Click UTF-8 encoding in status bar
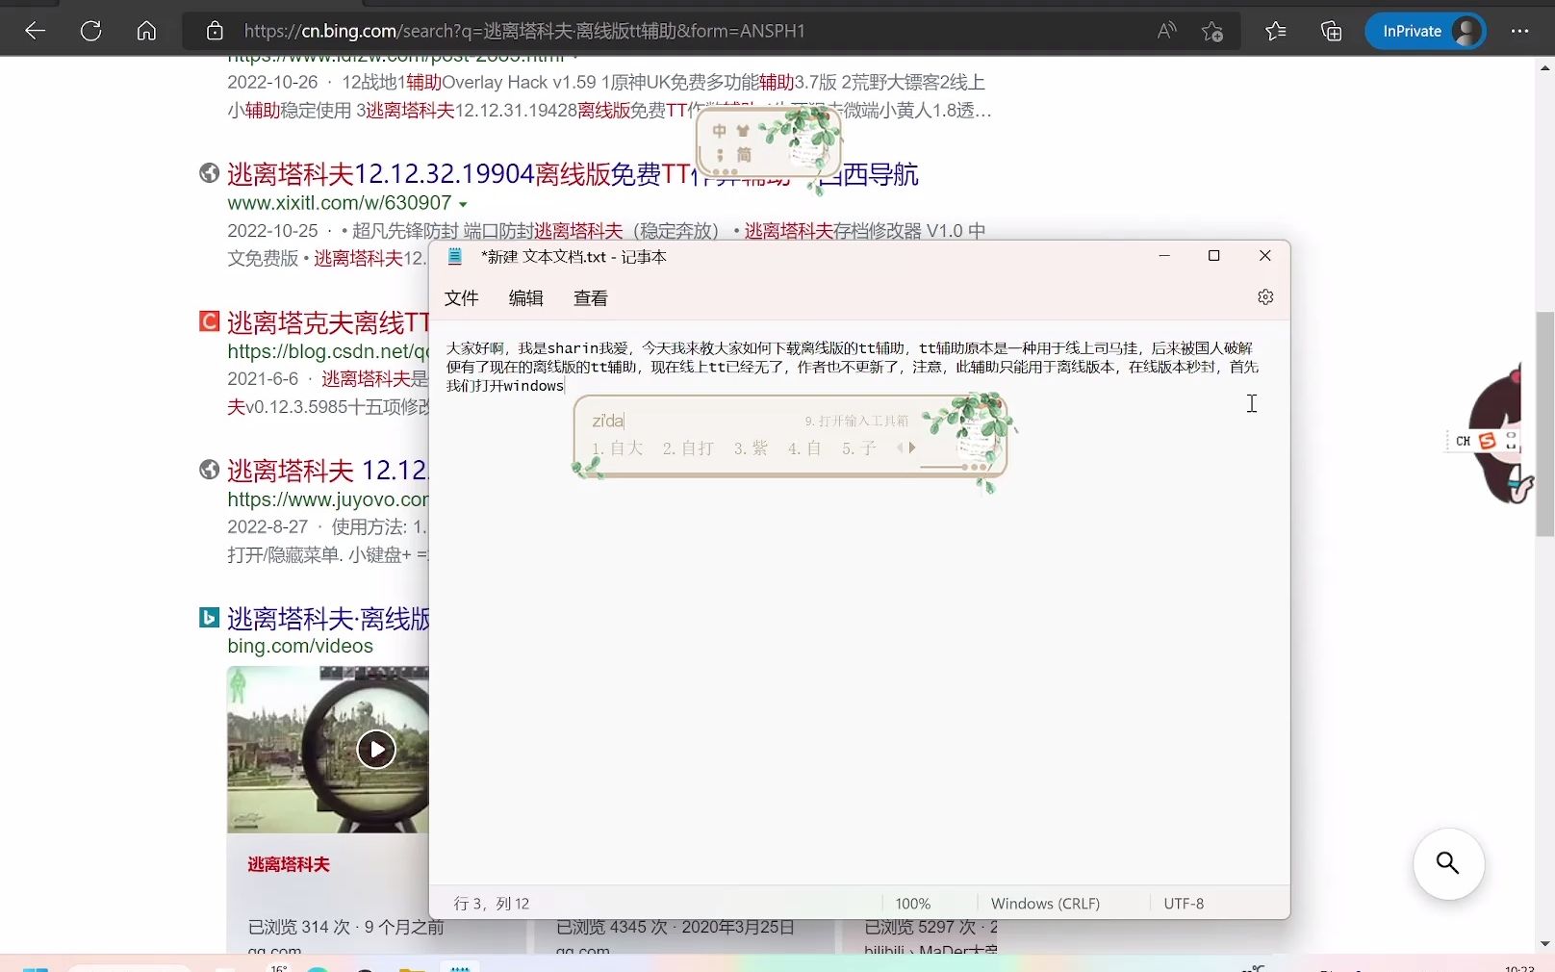This screenshot has height=972, width=1555. point(1184,904)
